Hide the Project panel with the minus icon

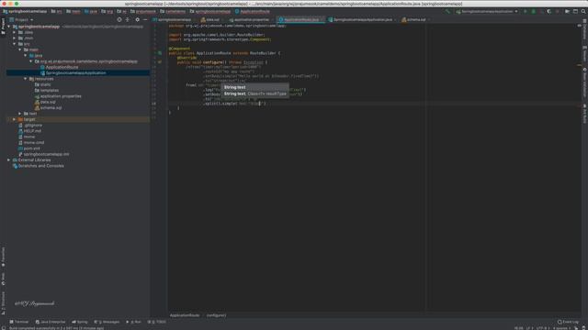pos(145,19)
